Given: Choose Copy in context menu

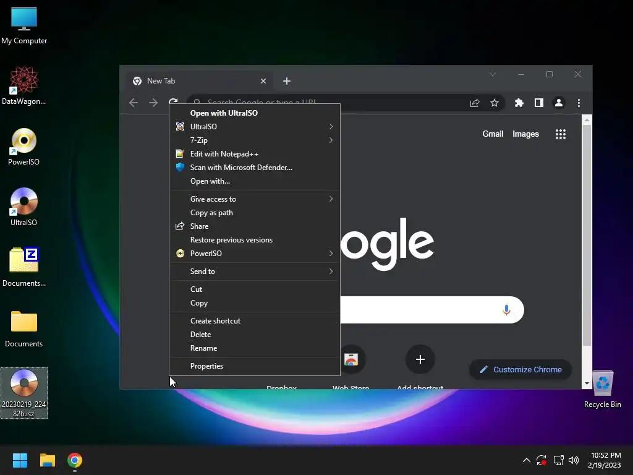Looking at the screenshot, I should click(255, 303).
